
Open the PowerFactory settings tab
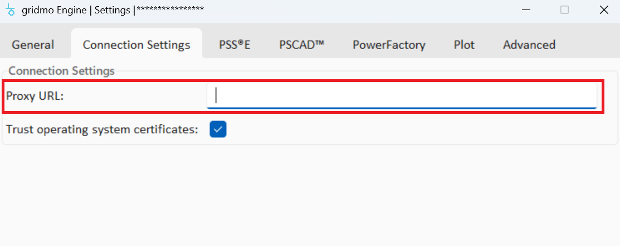click(x=389, y=45)
